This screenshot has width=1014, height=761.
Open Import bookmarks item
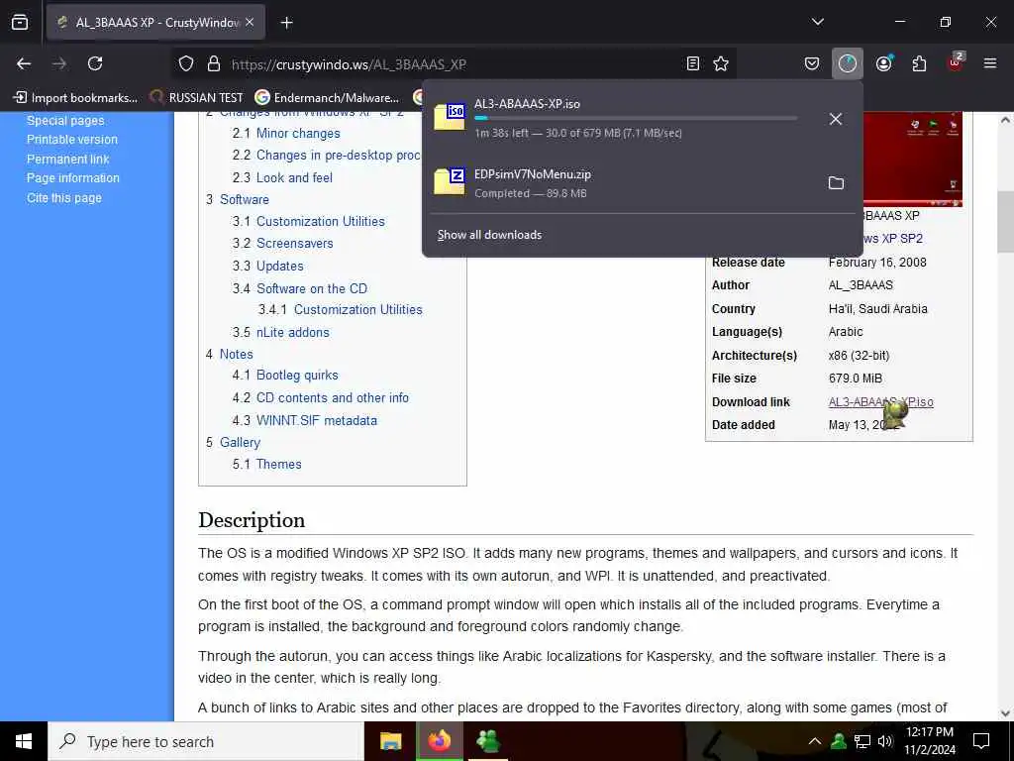click(x=75, y=98)
